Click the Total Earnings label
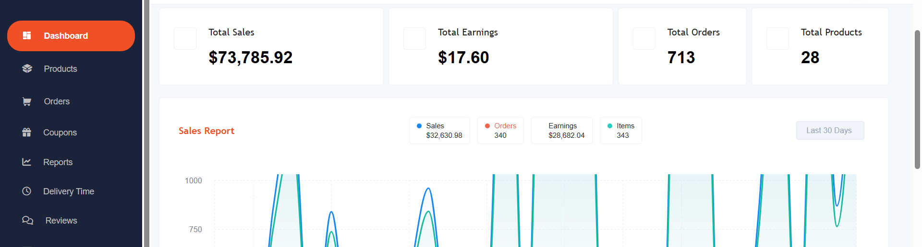 pos(468,32)
